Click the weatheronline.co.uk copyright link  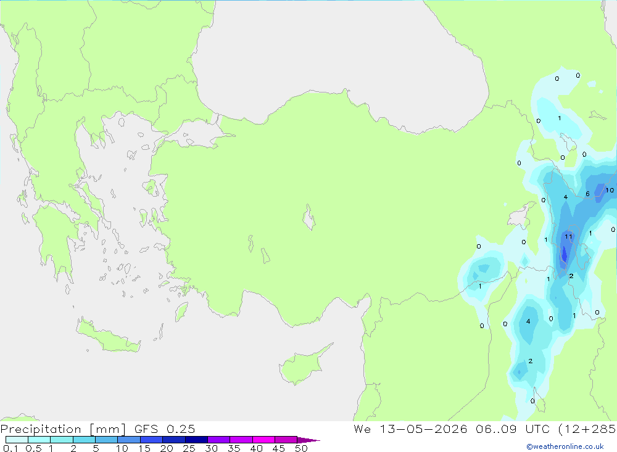pyautogui.click(x=565, y=446)
